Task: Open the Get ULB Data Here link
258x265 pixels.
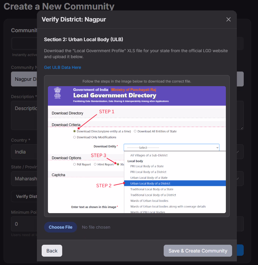Action: (x=62, y=67)
